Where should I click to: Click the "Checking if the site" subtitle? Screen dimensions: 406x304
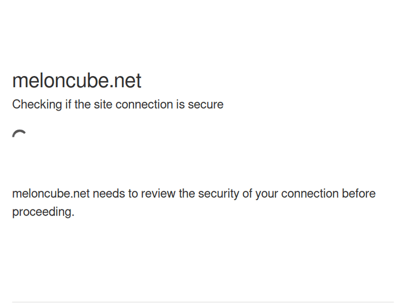(117, 105)
